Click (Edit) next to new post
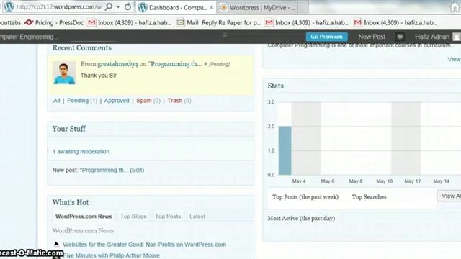The width and height of the screenshot is (461, 259). [137, 170]
